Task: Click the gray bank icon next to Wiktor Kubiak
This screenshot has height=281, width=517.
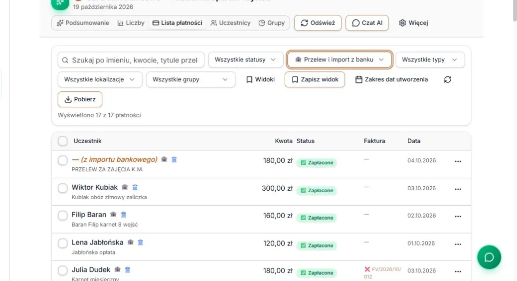Action: pos(125,187)
